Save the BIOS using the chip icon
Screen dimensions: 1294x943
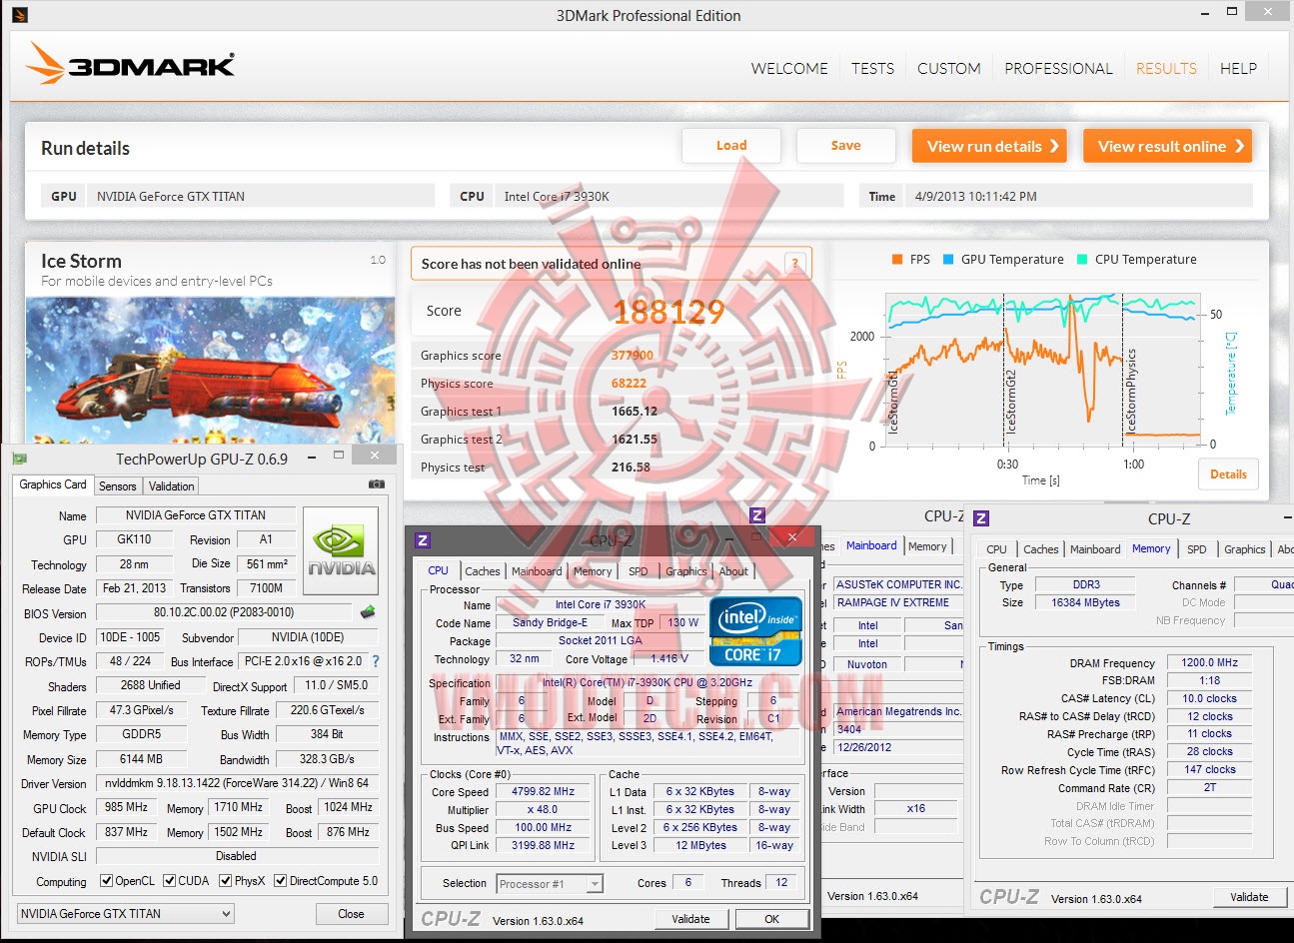coord(368,612)
